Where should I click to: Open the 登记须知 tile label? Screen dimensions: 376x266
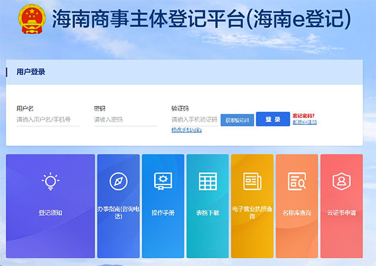tap(50, 213)
